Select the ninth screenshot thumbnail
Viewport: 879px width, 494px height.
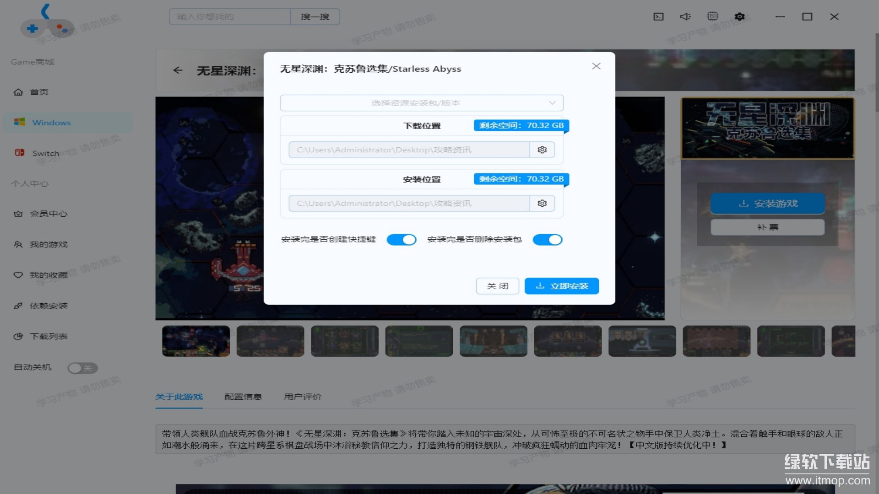tap(791, 341)
